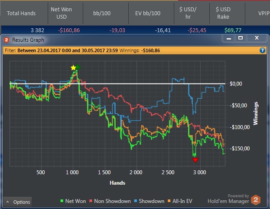Click the orange All-In EV color square
This screenshot has height=209, width=270.
(169, 201)
